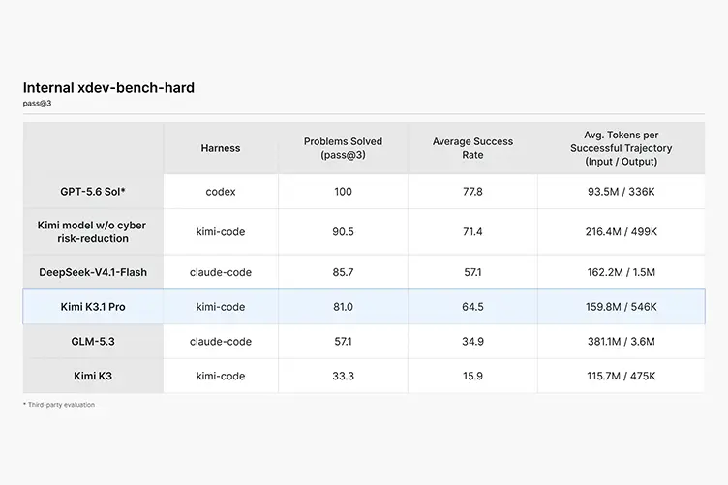The height and width of the screenshot is (485, 728).
Task: Click the 'Internal xdev-bench-hard' title
Action: tap(108, 88)
